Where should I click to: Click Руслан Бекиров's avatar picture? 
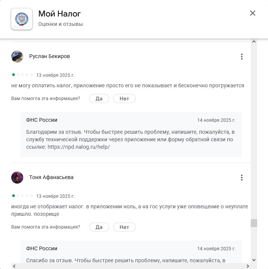click(x=17, y=57)
